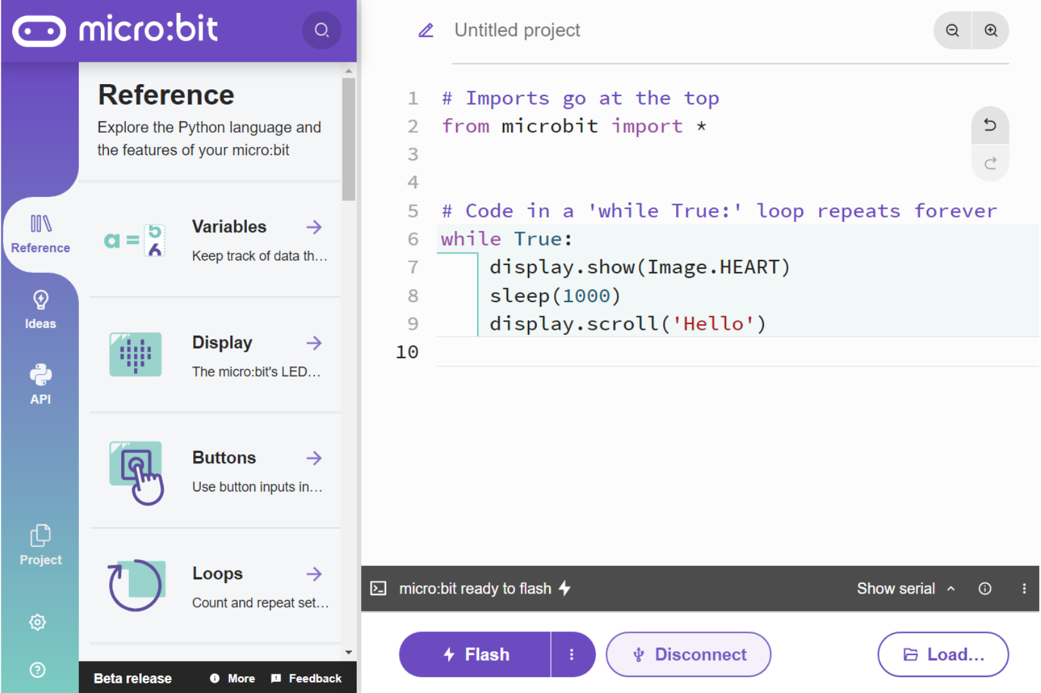Load a project file
The width and height of the screenshot is (1041, 693).
943,654
